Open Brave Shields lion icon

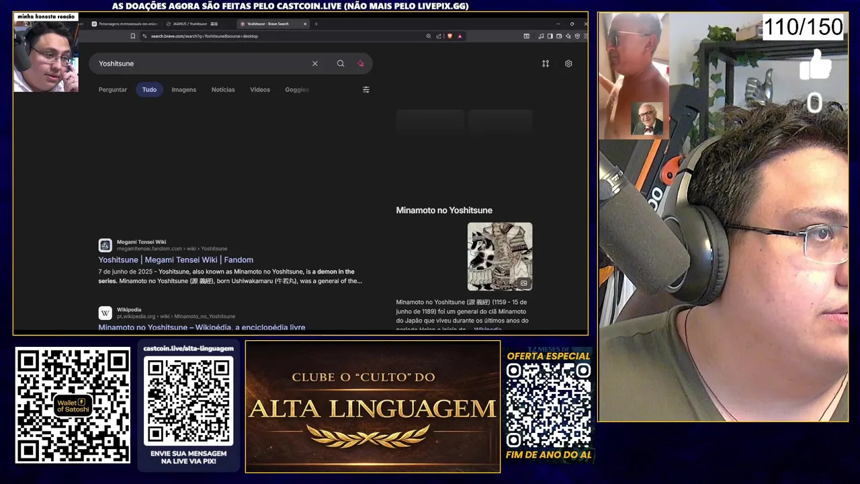click(x=449, y=36)
